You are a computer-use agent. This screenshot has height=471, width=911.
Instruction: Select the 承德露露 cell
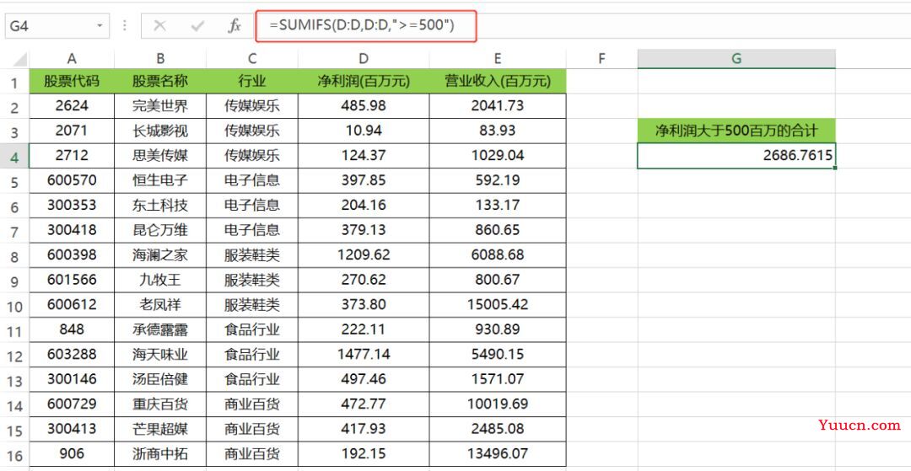(160, 330)
